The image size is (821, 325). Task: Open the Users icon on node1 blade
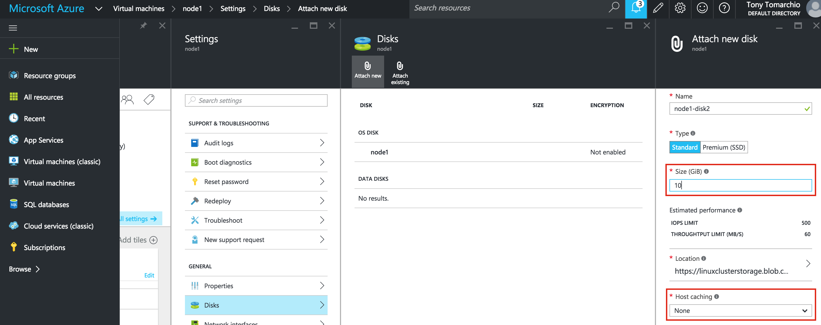click(128, 100)
